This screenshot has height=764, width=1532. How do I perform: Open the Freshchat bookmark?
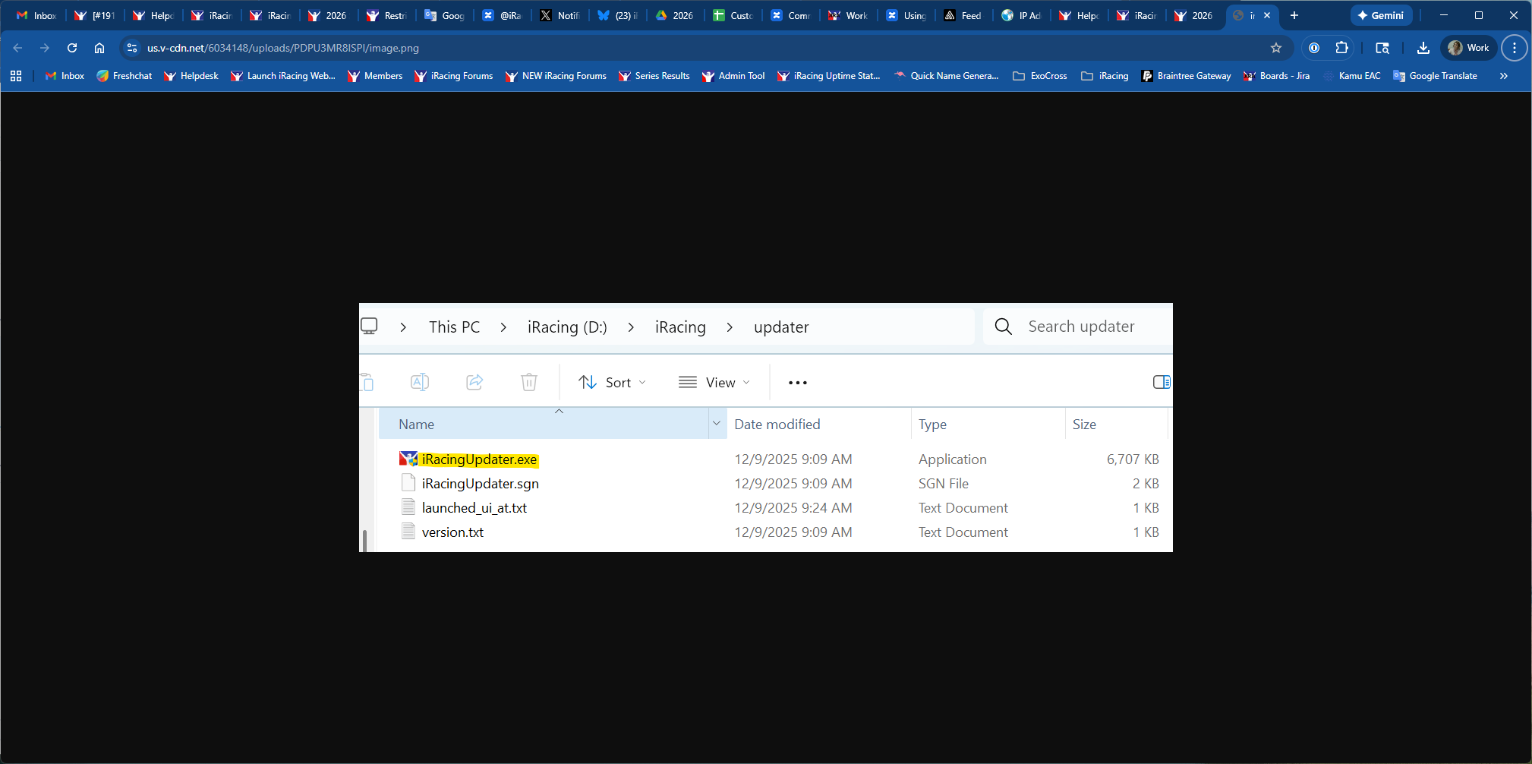[125, 76]
